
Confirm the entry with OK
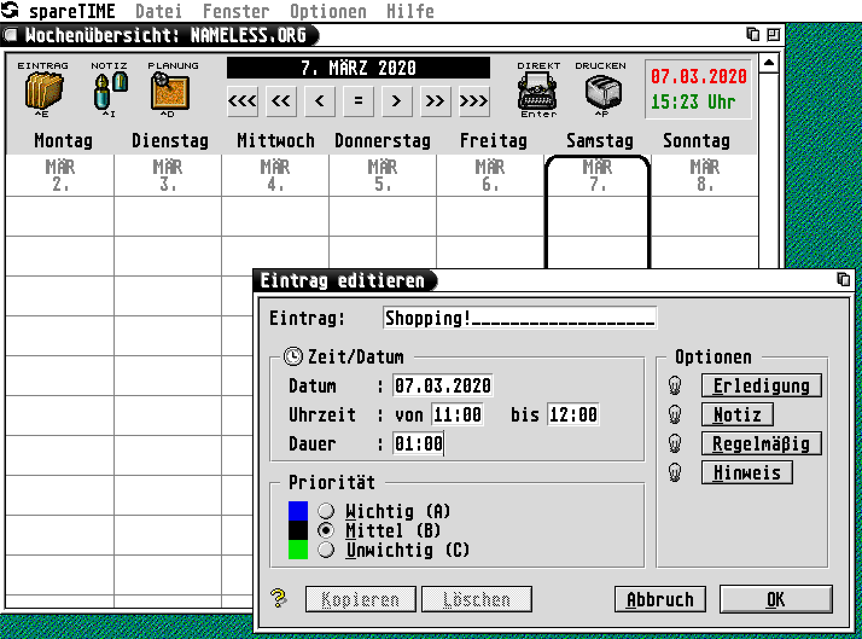776,599
